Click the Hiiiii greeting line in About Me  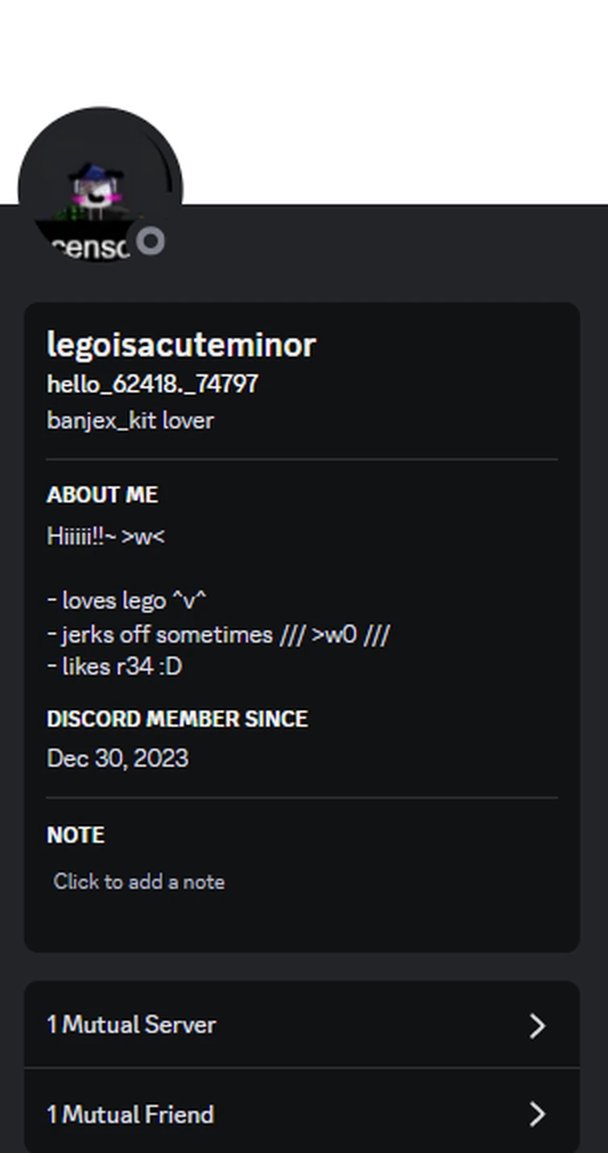105,537
